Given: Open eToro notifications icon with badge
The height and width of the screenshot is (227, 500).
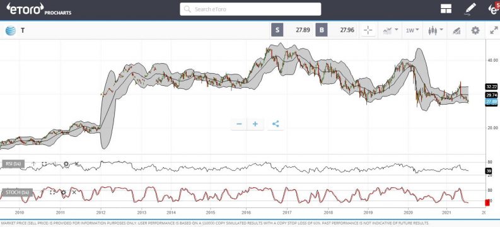Looking at the screenshot, I should pos(493,8).
